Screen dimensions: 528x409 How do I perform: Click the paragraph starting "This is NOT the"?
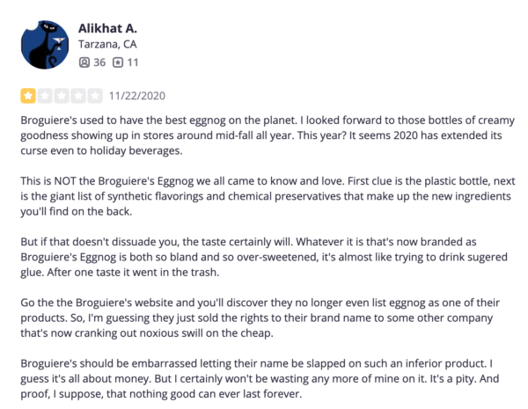268,196
